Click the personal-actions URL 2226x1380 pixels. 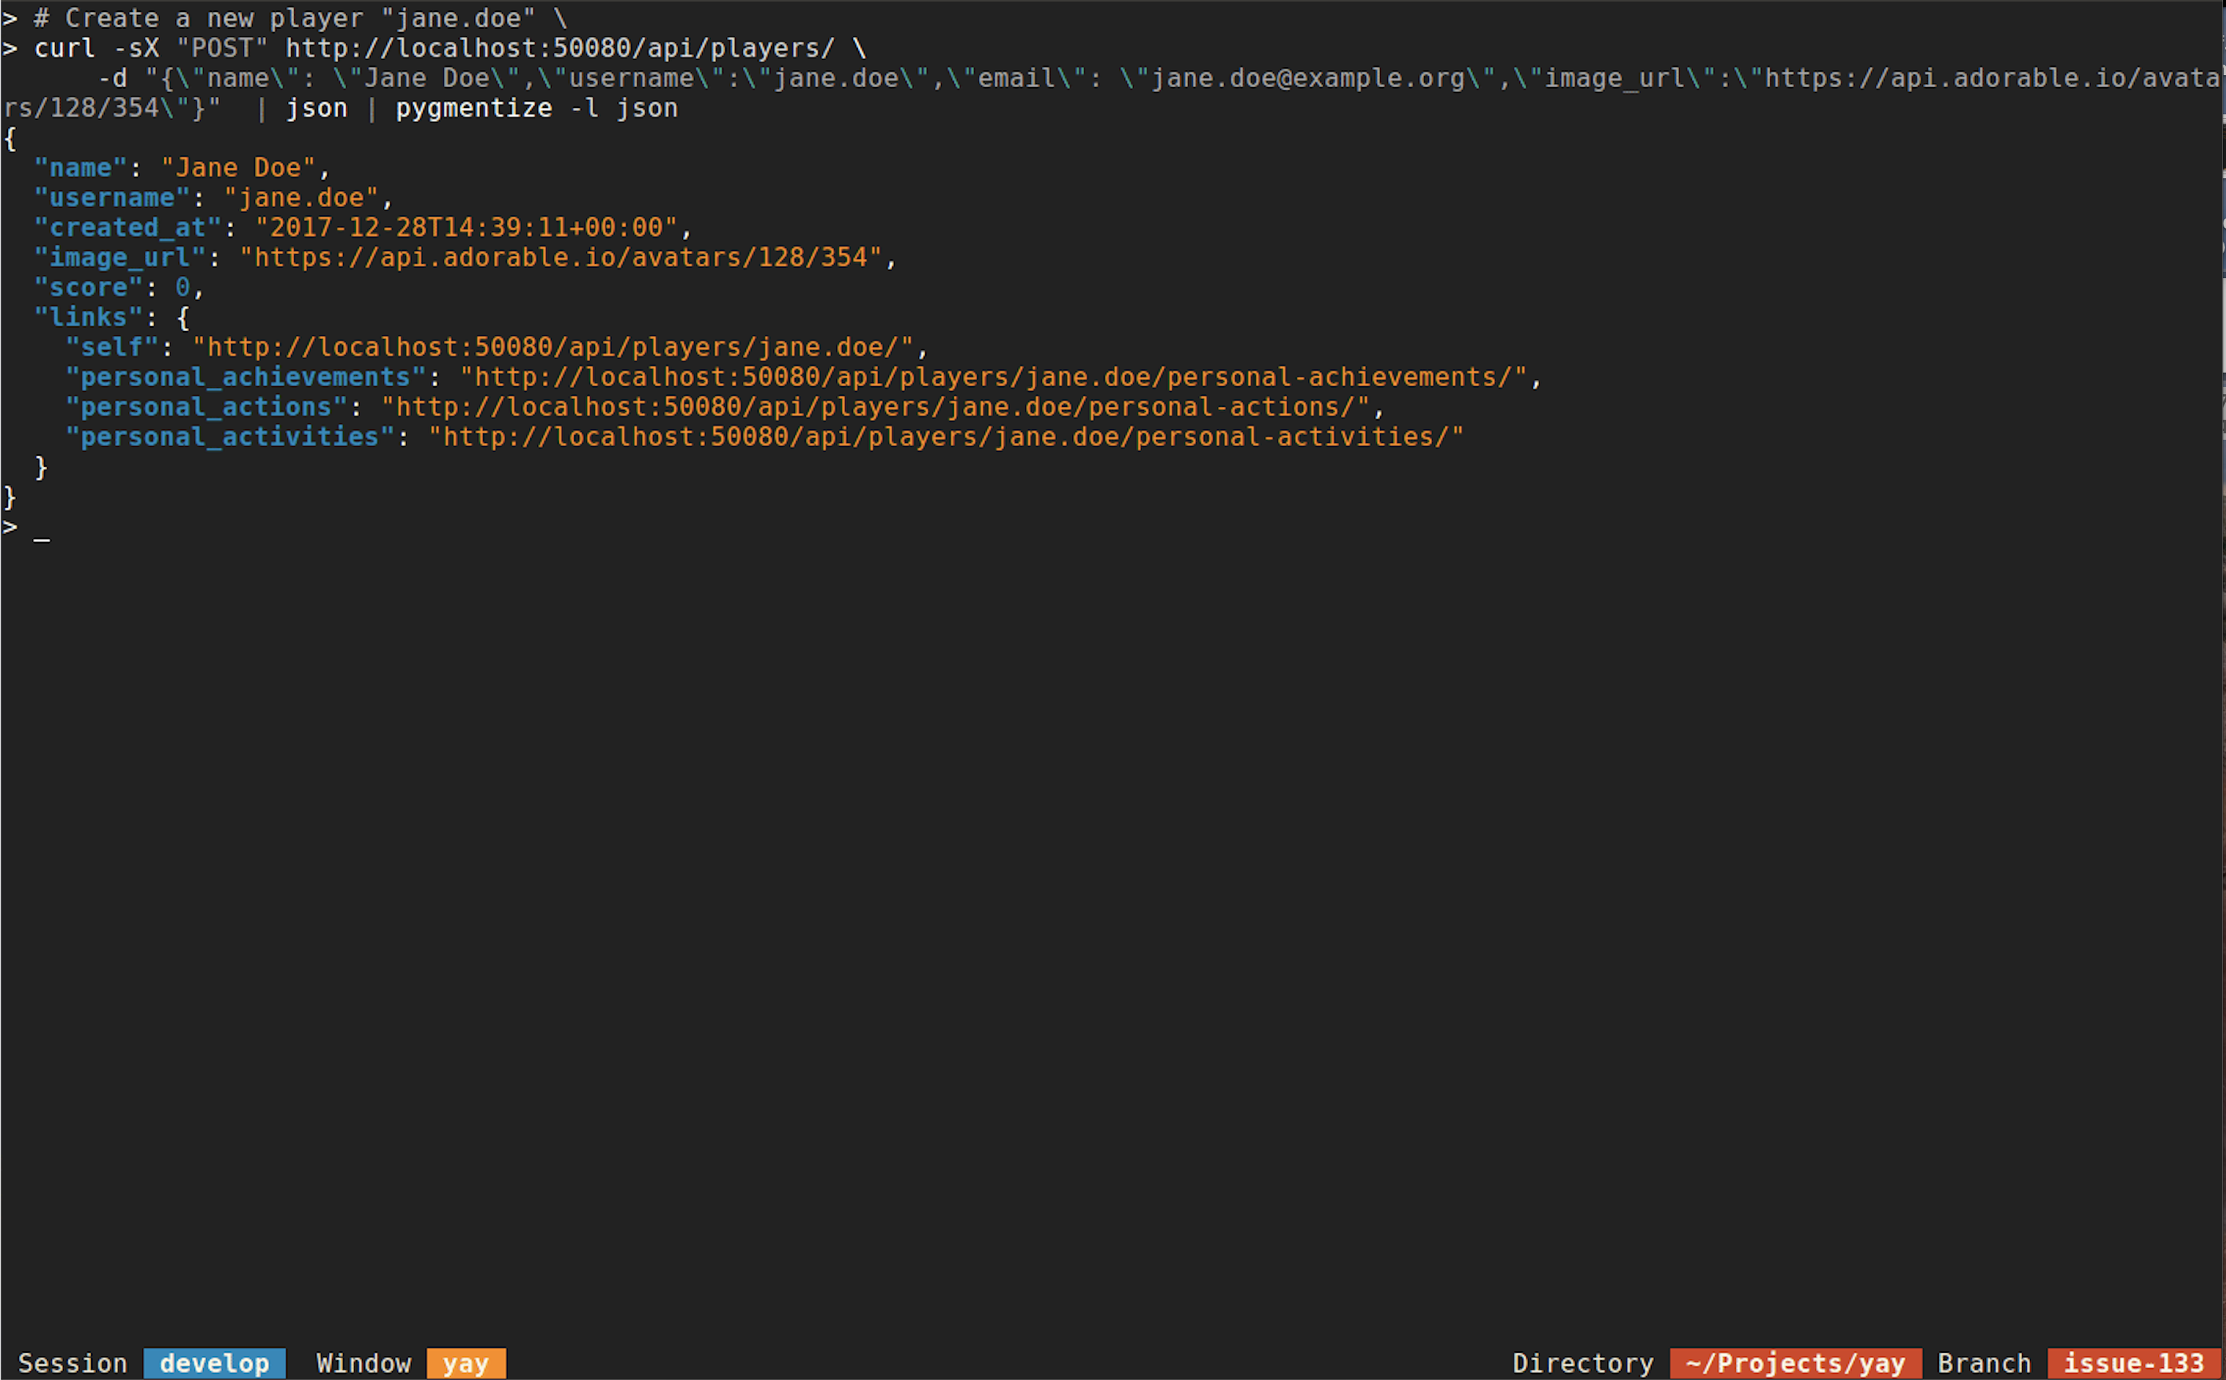(875, 407)
